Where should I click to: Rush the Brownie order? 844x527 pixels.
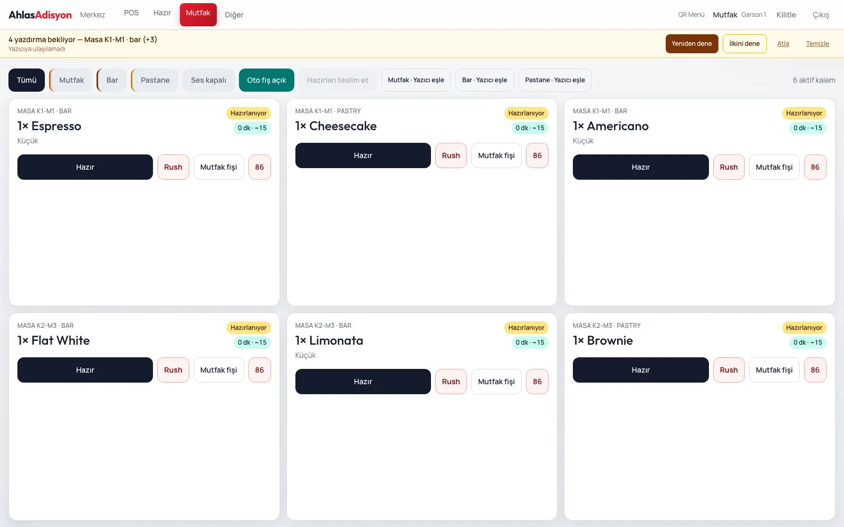pos(728,370)
